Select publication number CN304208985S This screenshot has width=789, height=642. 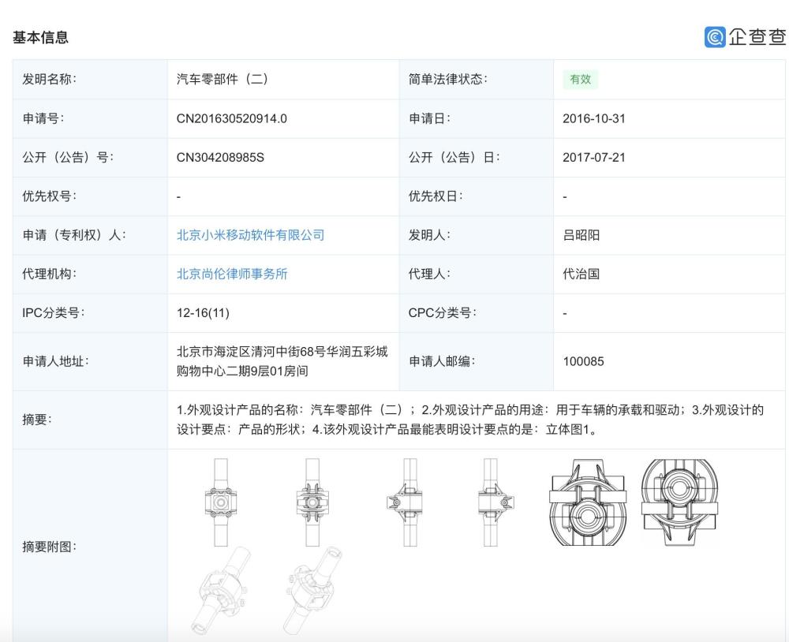220,158
